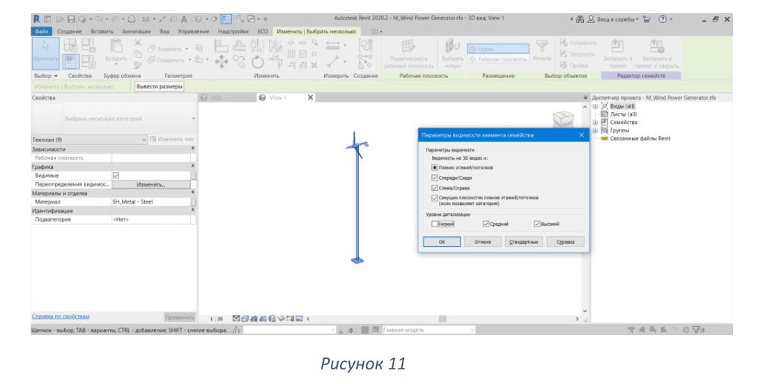
Task: Click the Load into Project icon
Action: [x=616, y=54]
